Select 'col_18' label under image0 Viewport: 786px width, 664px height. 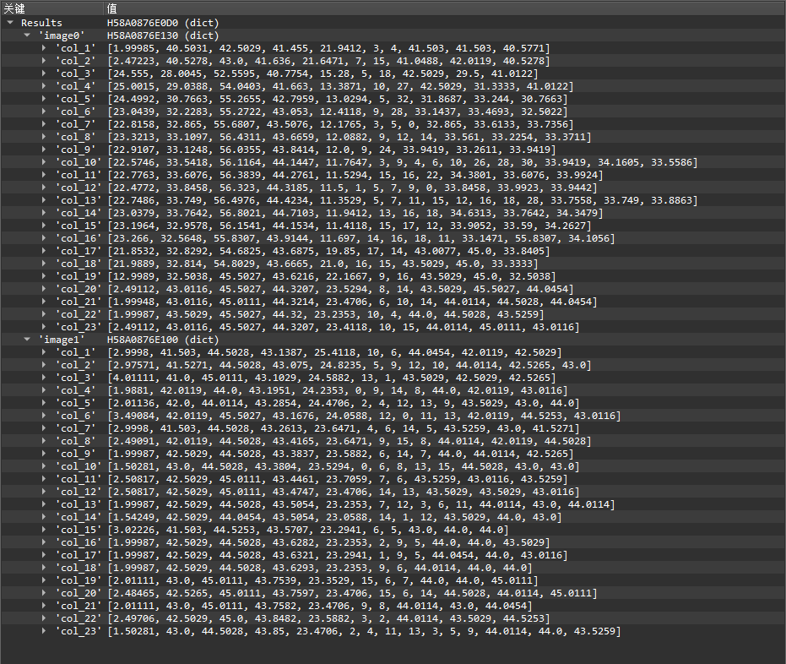(x=79, y=264)
